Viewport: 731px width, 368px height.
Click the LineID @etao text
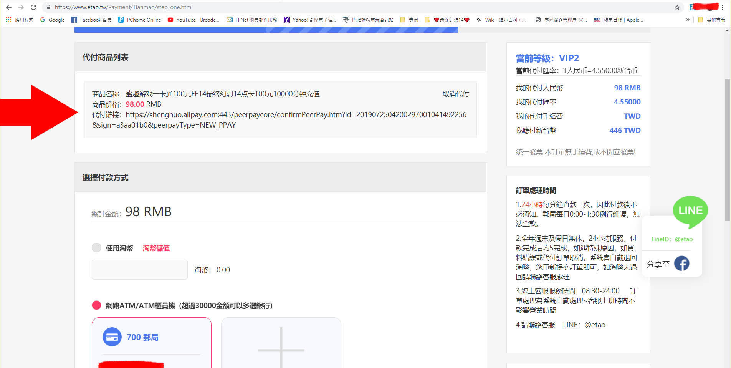point(672,239)
